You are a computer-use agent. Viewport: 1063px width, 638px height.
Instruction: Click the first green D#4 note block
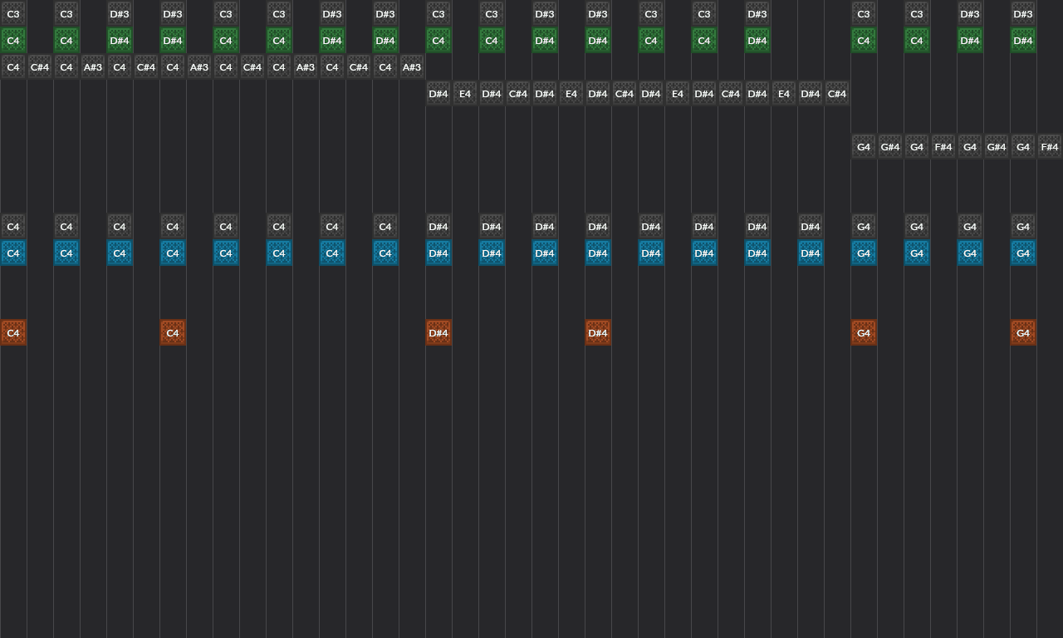pos(120,40)
